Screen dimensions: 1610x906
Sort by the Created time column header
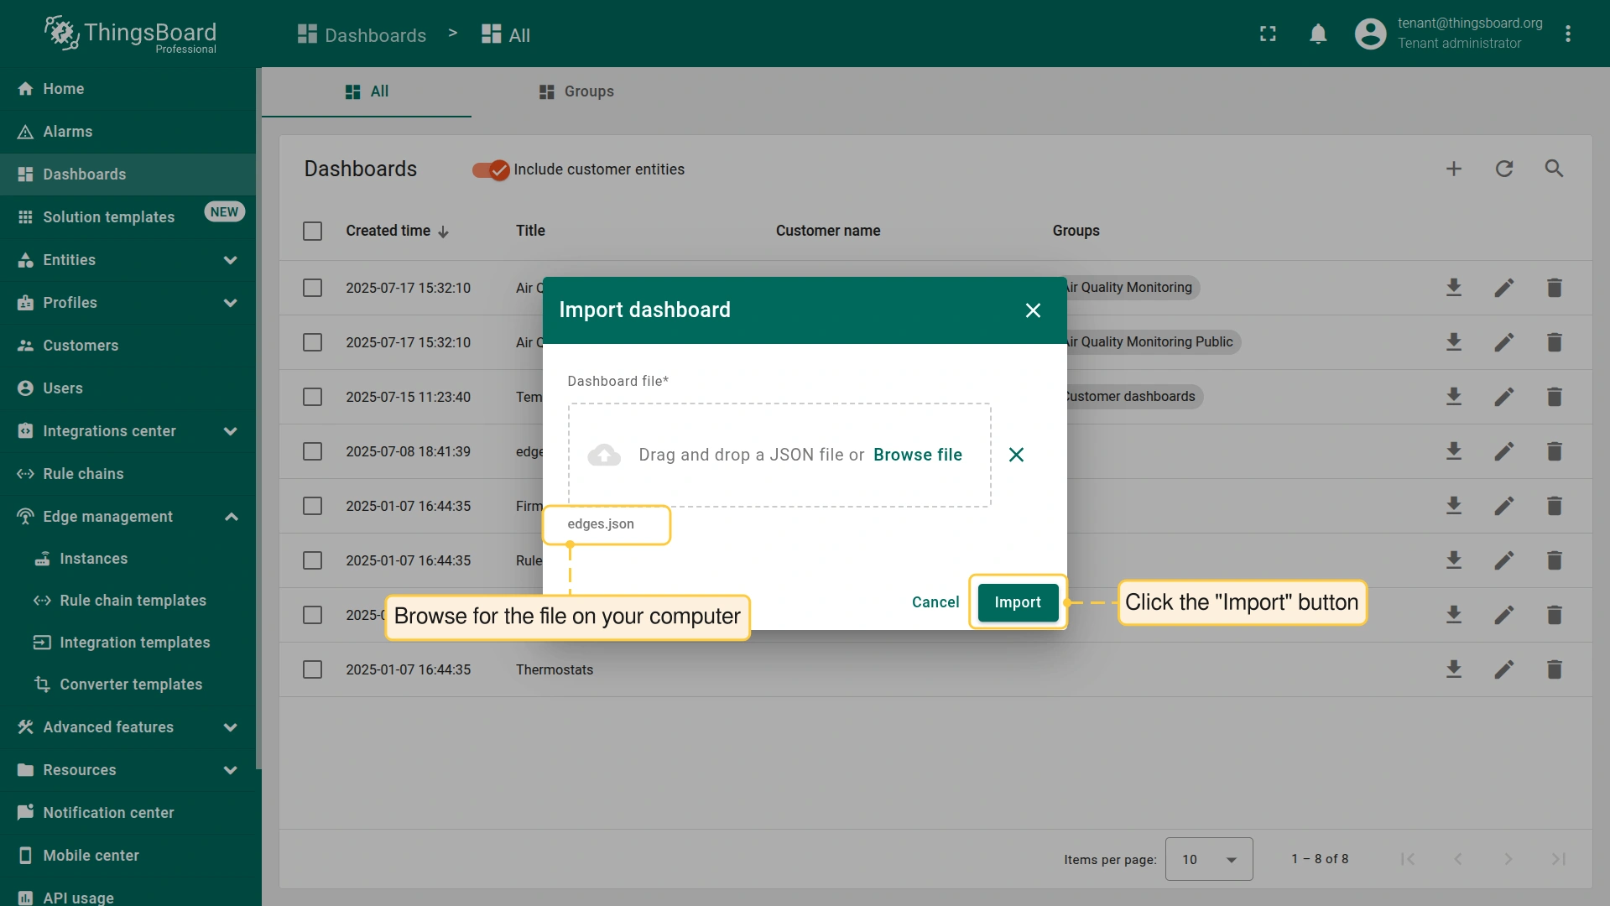[388, 231]
